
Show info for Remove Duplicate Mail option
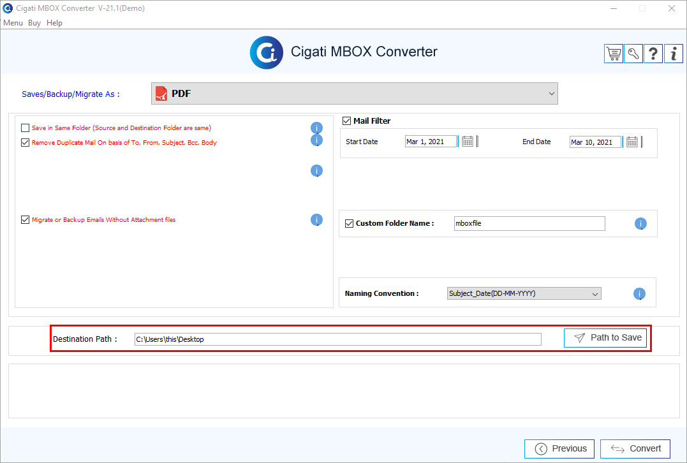[x=317, y=140]
